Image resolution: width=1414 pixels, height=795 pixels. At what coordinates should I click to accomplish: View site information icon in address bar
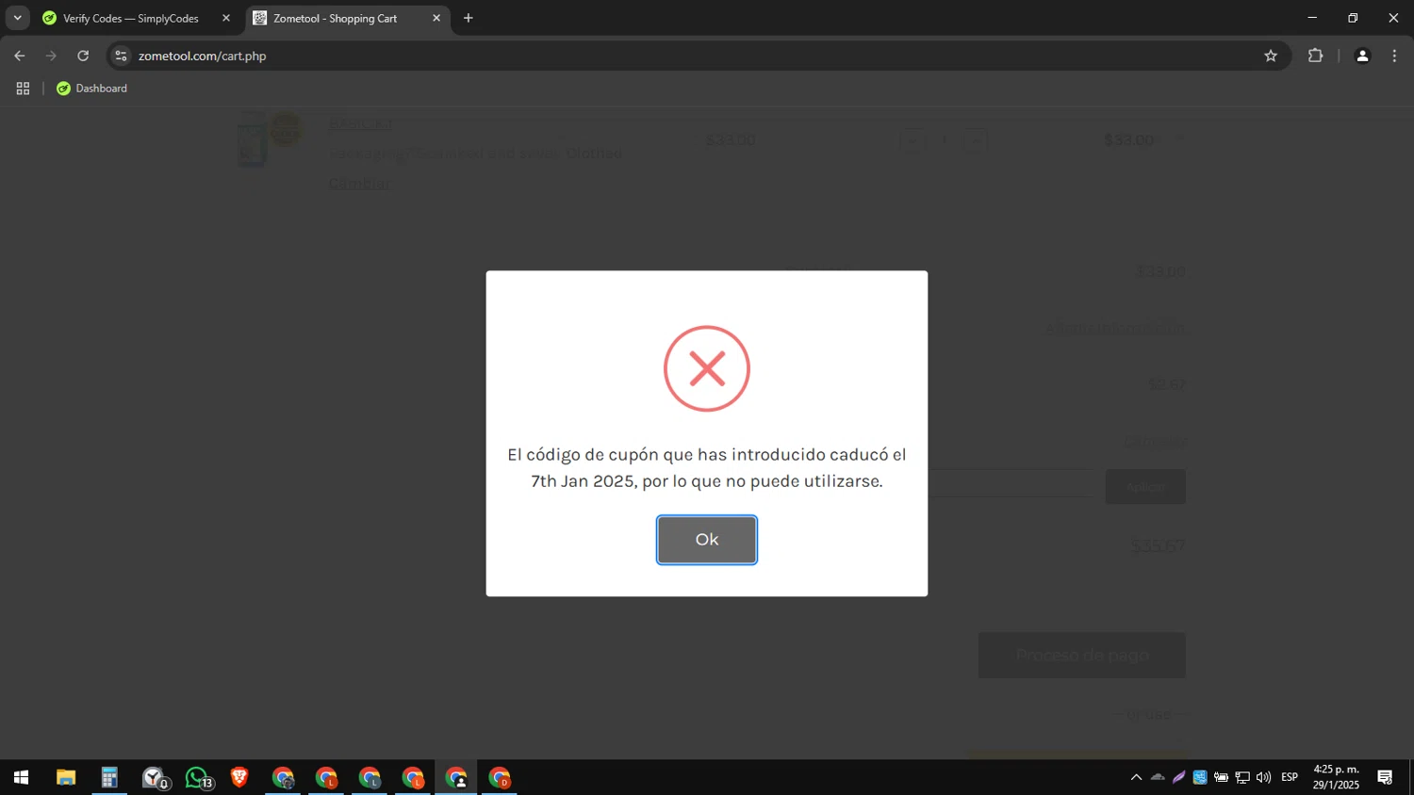coord(121,56)
